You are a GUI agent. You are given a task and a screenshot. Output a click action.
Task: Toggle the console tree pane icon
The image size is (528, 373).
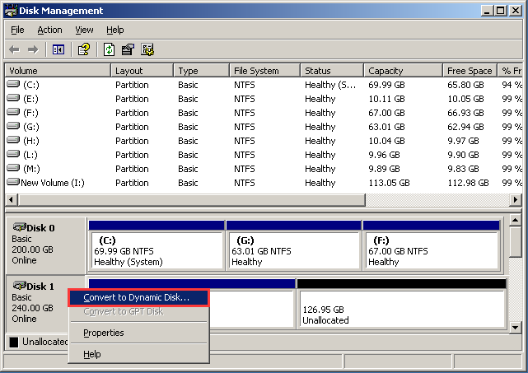[x=58, y=50]
